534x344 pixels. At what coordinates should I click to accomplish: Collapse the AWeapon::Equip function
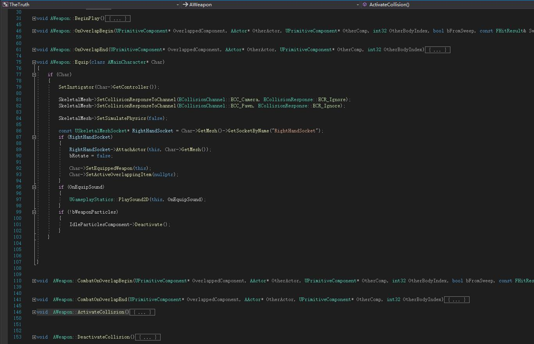click(x=34, y=62)
